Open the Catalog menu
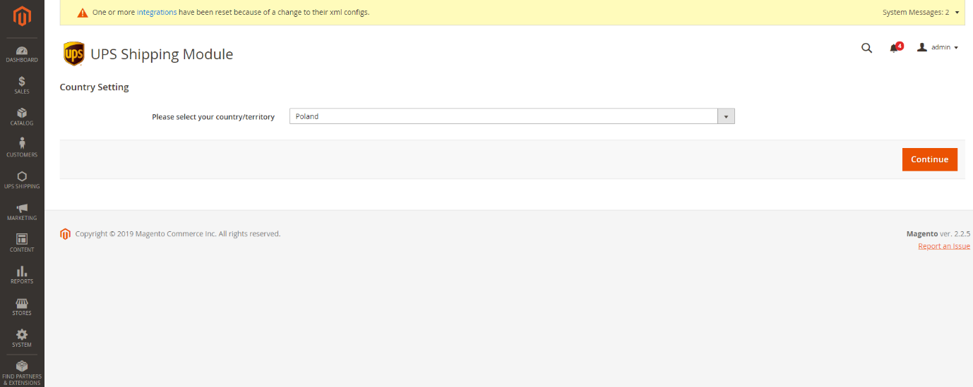This screenshot has width=973, height=387. tap(22, 117)
